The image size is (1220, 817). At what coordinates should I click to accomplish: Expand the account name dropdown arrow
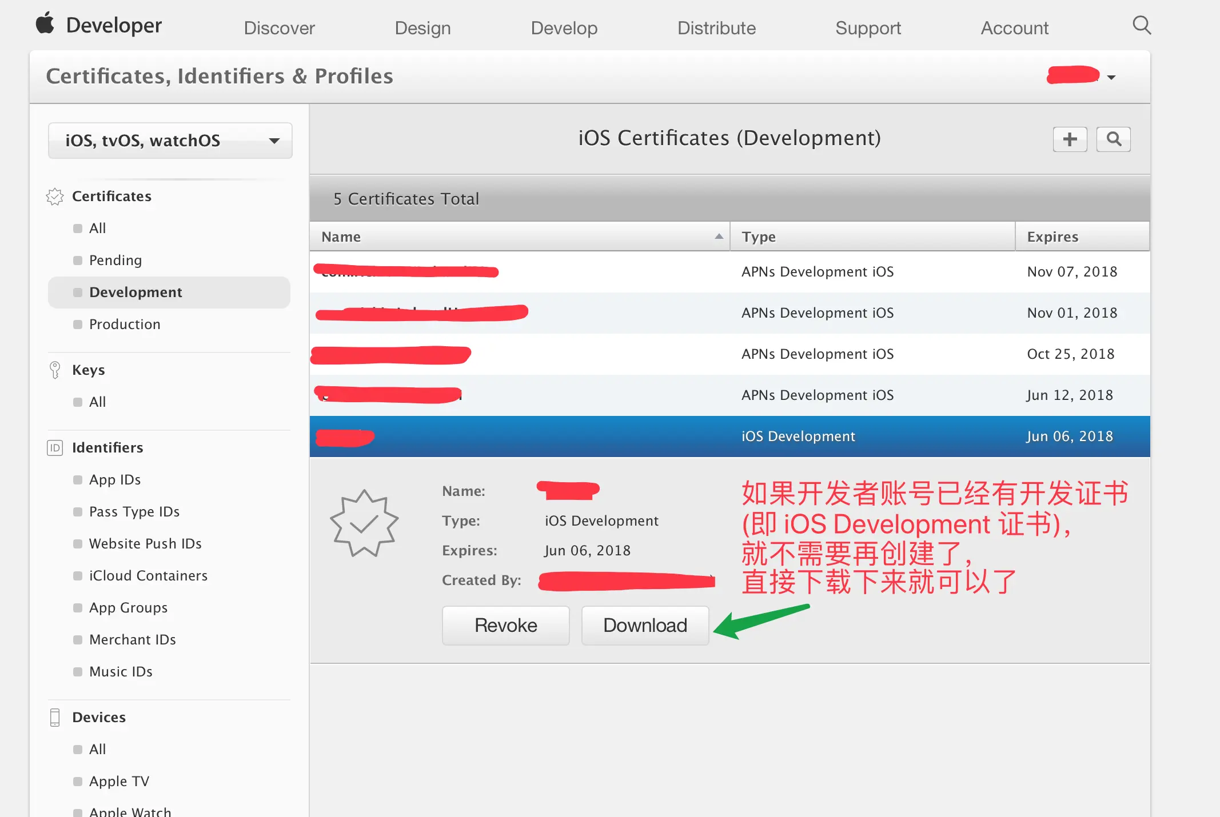click(x=1111, y=77)
